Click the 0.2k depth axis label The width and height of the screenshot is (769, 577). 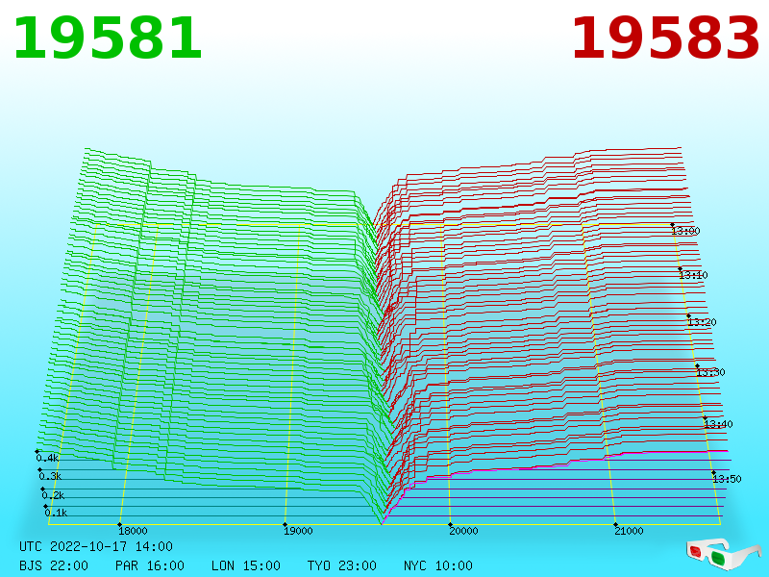[x=53, y=495]
